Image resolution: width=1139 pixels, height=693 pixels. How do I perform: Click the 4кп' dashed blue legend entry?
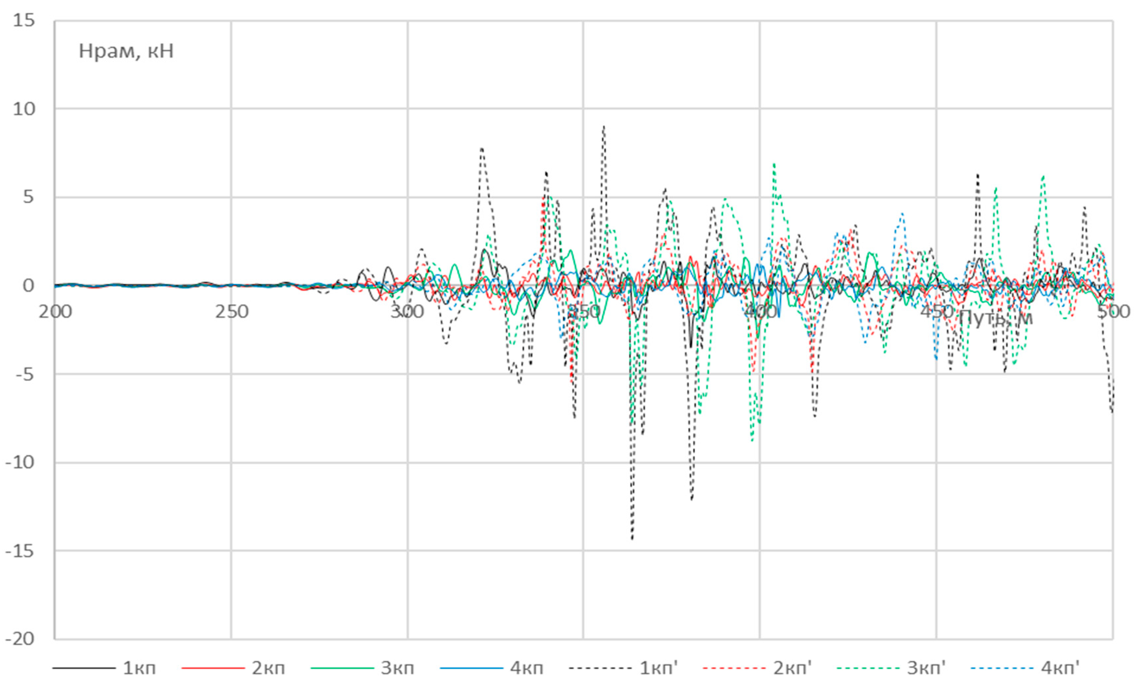click(1060, 669)
